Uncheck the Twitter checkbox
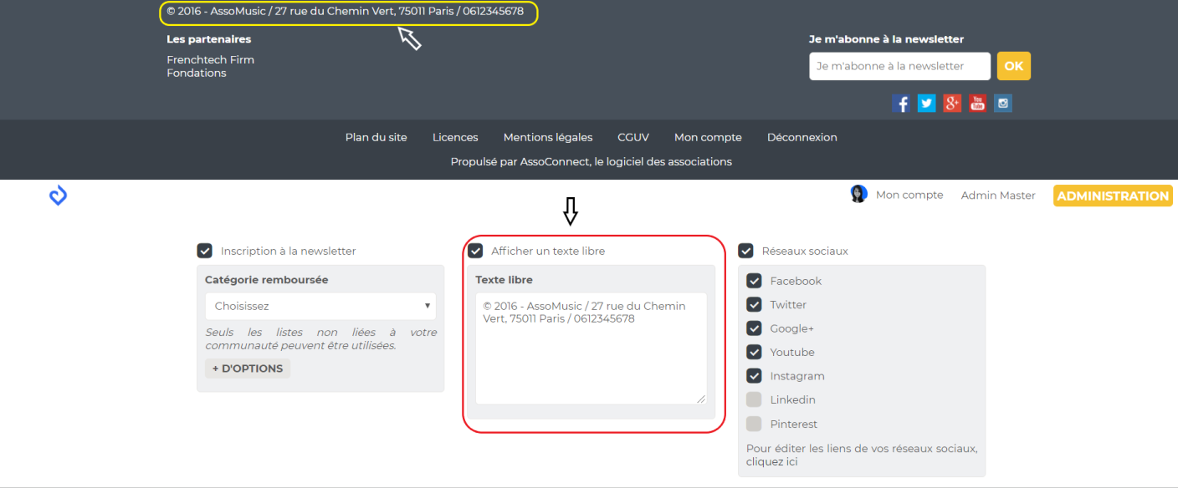1178x488 pixels. pyautogui.click(x=754, y=304)
